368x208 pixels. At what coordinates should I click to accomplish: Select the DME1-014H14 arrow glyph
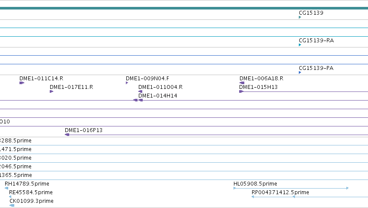click(141, 100)
